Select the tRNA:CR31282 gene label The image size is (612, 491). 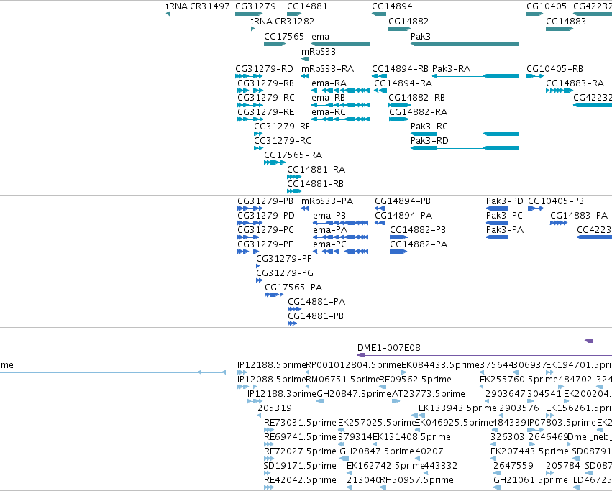pyautogui.click(x=282, y=21)
